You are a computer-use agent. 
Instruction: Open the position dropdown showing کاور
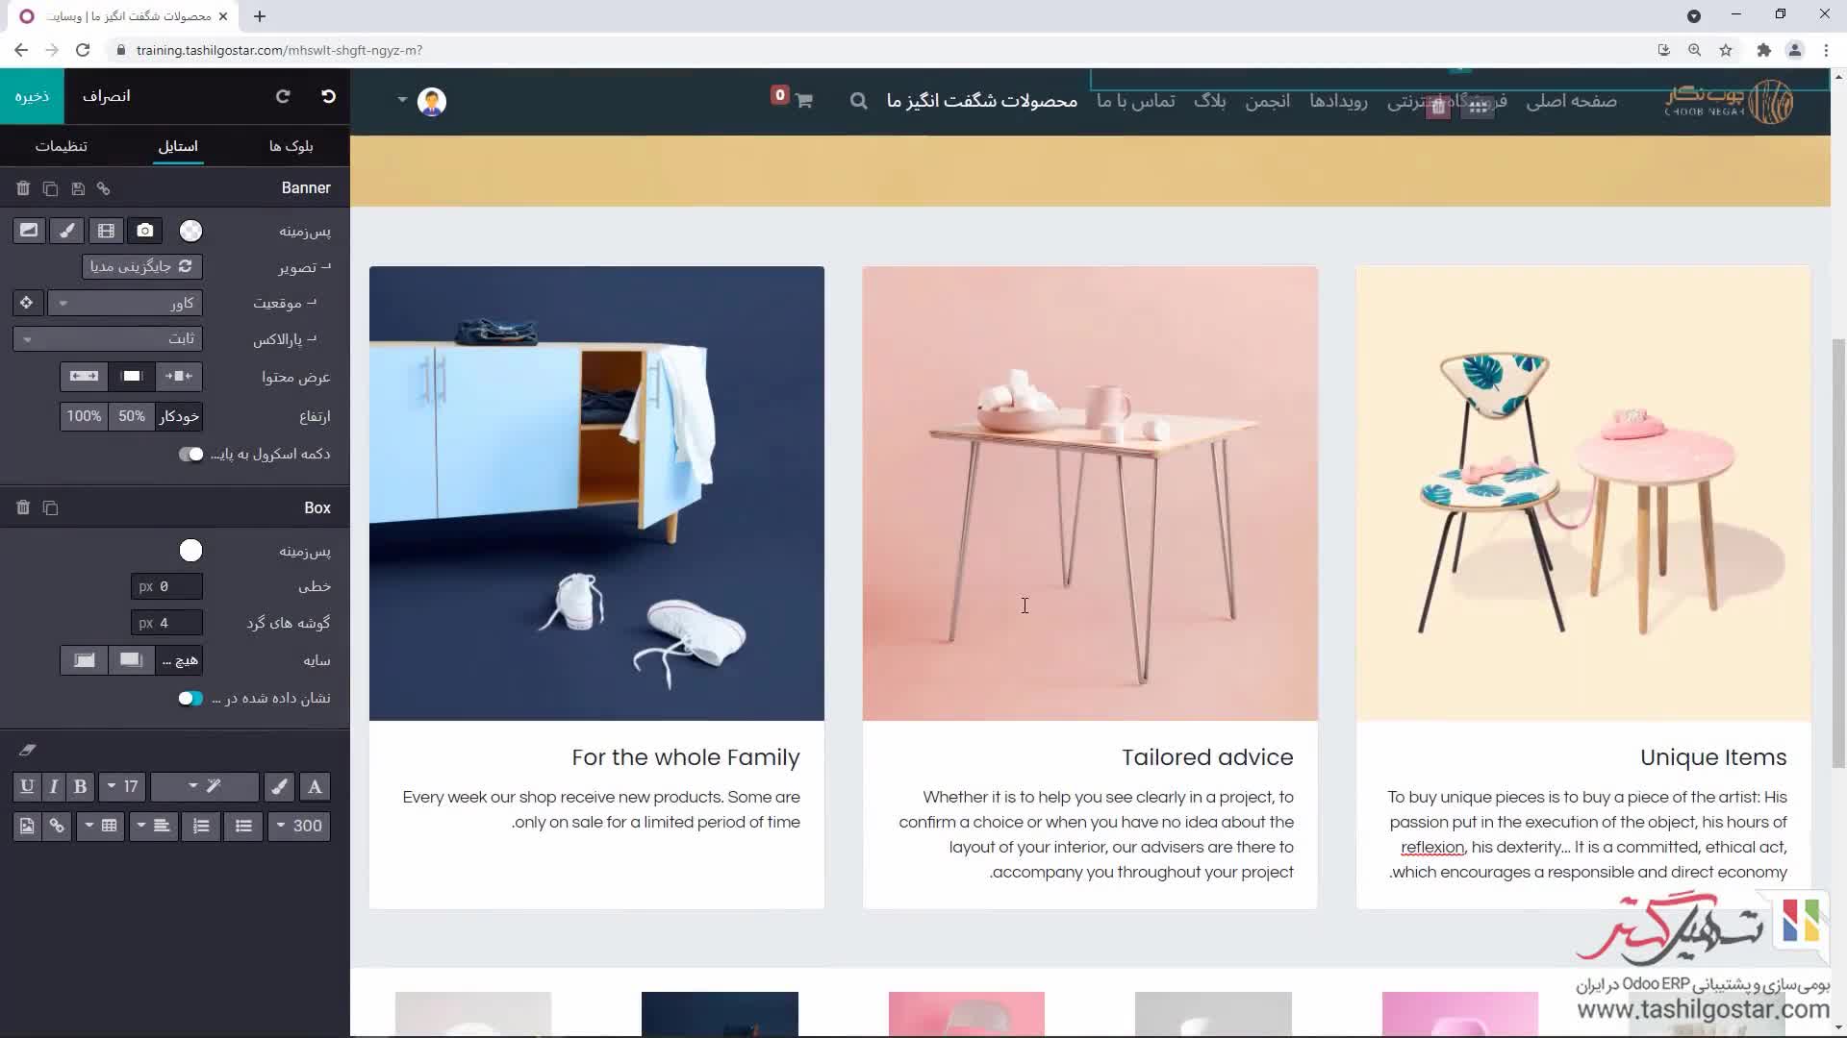[x=125, y=304]
